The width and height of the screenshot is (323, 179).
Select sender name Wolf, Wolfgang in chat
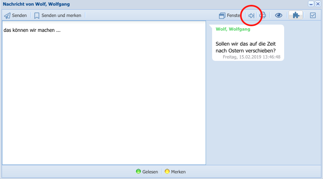pos(233,29)
